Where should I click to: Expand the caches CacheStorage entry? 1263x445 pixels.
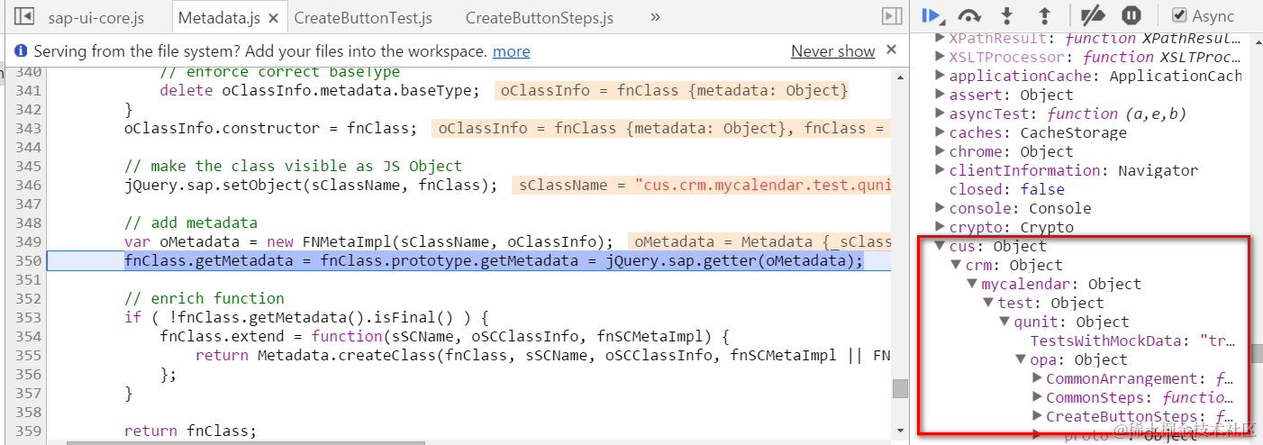pyautogui.click(x=940, y=132)
